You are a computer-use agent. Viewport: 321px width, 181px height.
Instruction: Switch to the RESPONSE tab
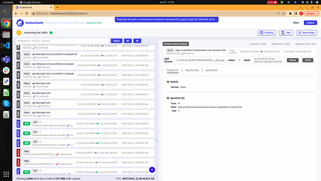[192, 70]
